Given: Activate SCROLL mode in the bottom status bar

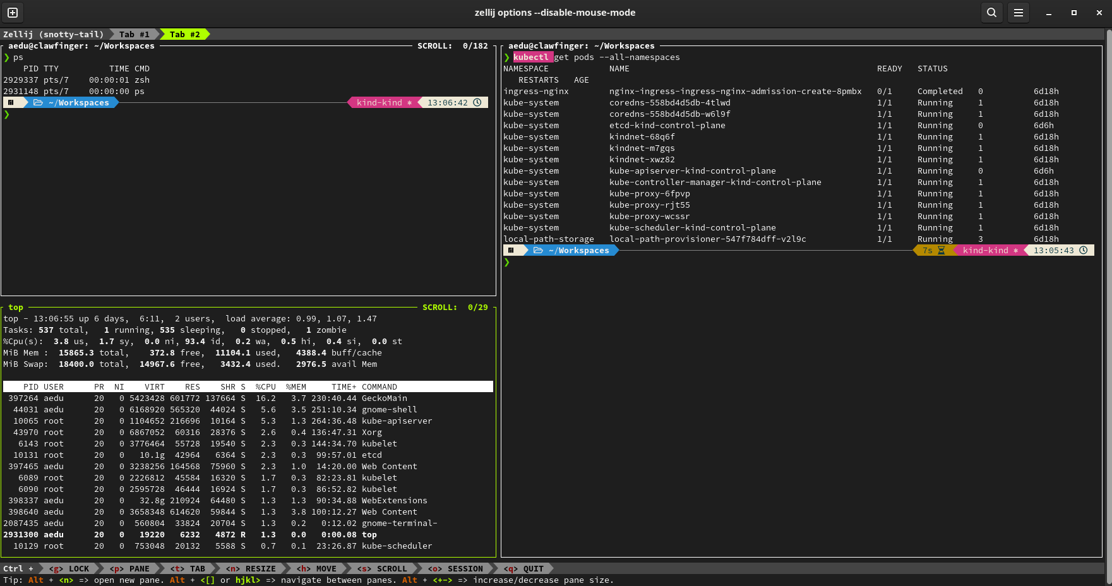Looking at the screenshot, I should click(383, 568).
